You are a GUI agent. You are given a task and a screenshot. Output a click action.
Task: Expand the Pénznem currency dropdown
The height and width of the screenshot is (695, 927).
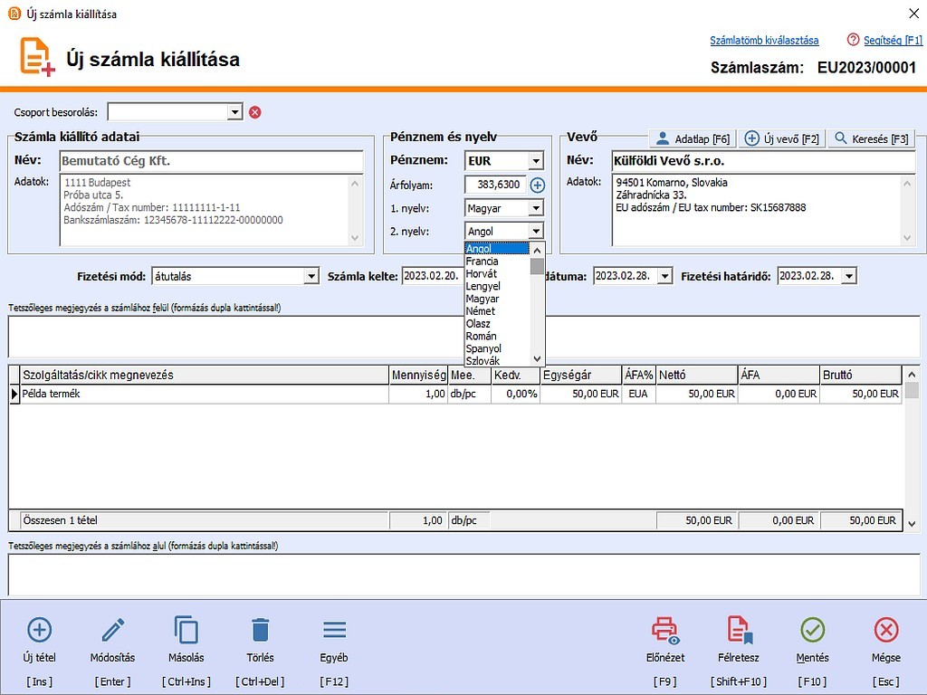point(535,161)
